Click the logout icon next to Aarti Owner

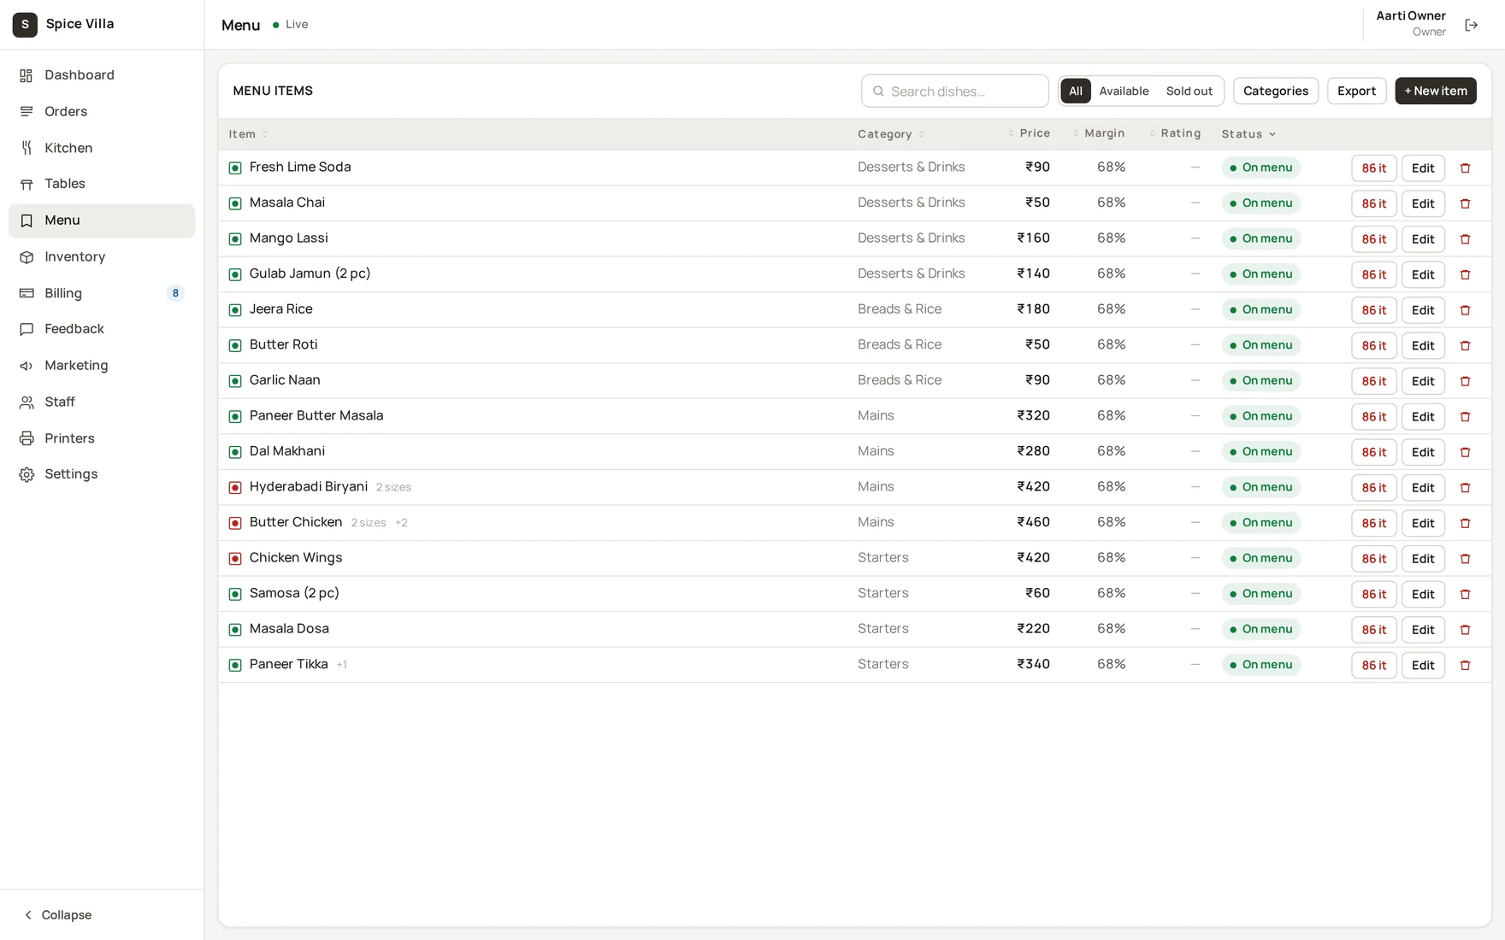pyautogui.click(x=1471, y=25)
